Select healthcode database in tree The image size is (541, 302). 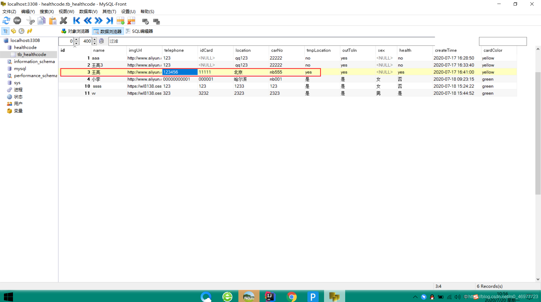click(25, 47)
